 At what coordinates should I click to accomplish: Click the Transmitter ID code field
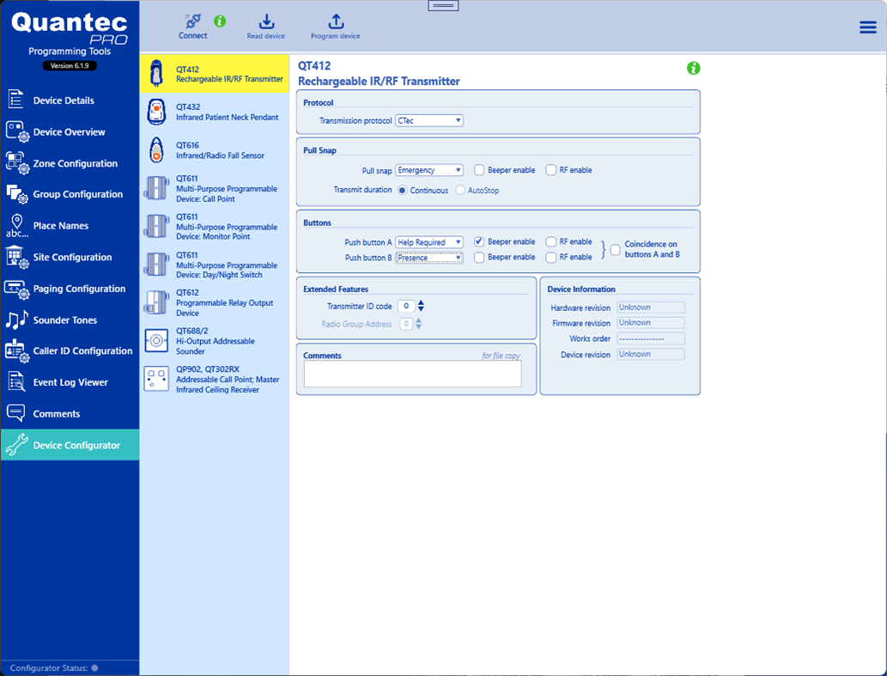[x=406, y=306]
